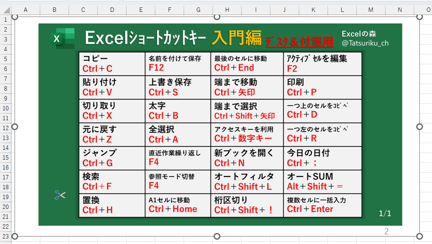Select row 17 header
The image size is (432, 244).
click(x=6, y=177)
